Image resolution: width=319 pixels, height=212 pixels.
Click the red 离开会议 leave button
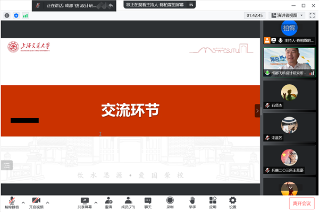point(302,203)
